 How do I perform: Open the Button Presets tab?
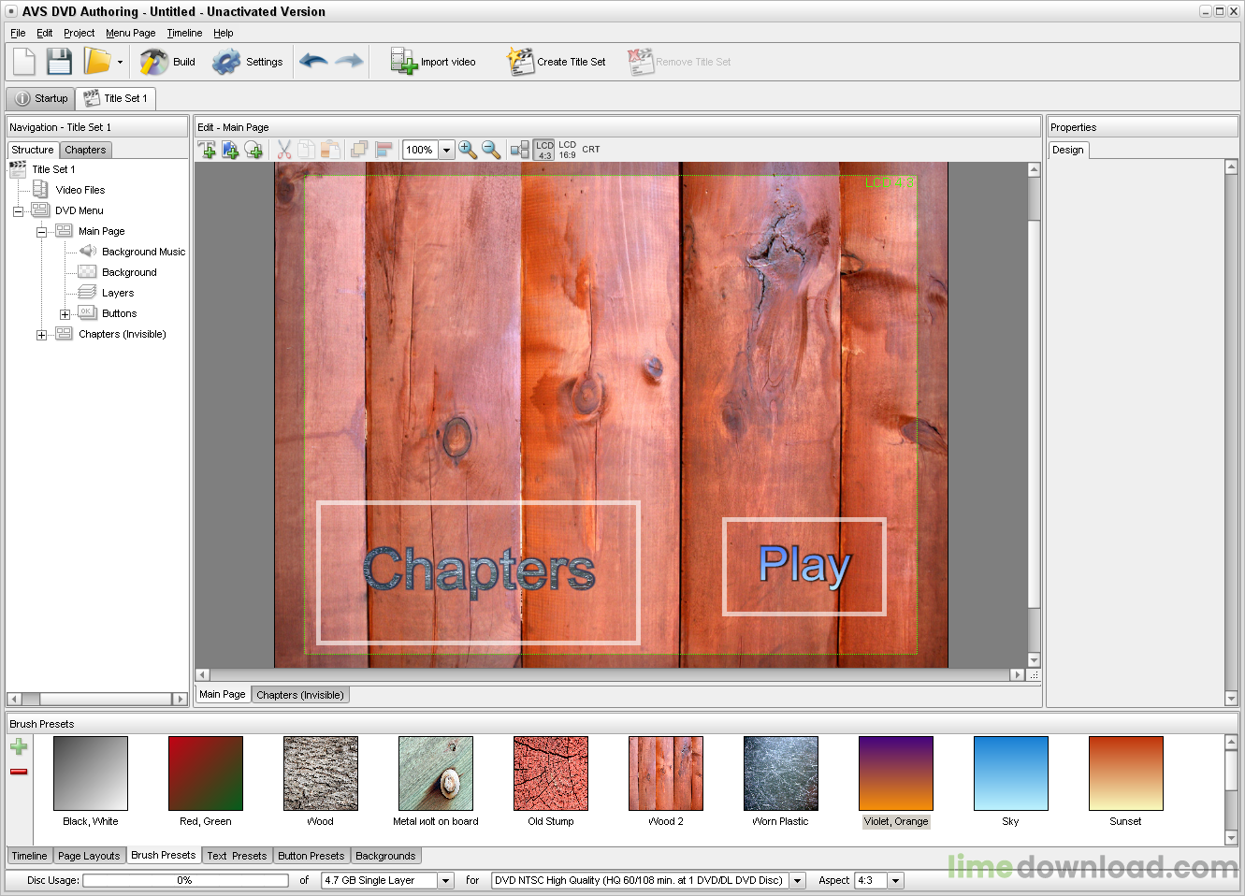click(x=311, y=856)
